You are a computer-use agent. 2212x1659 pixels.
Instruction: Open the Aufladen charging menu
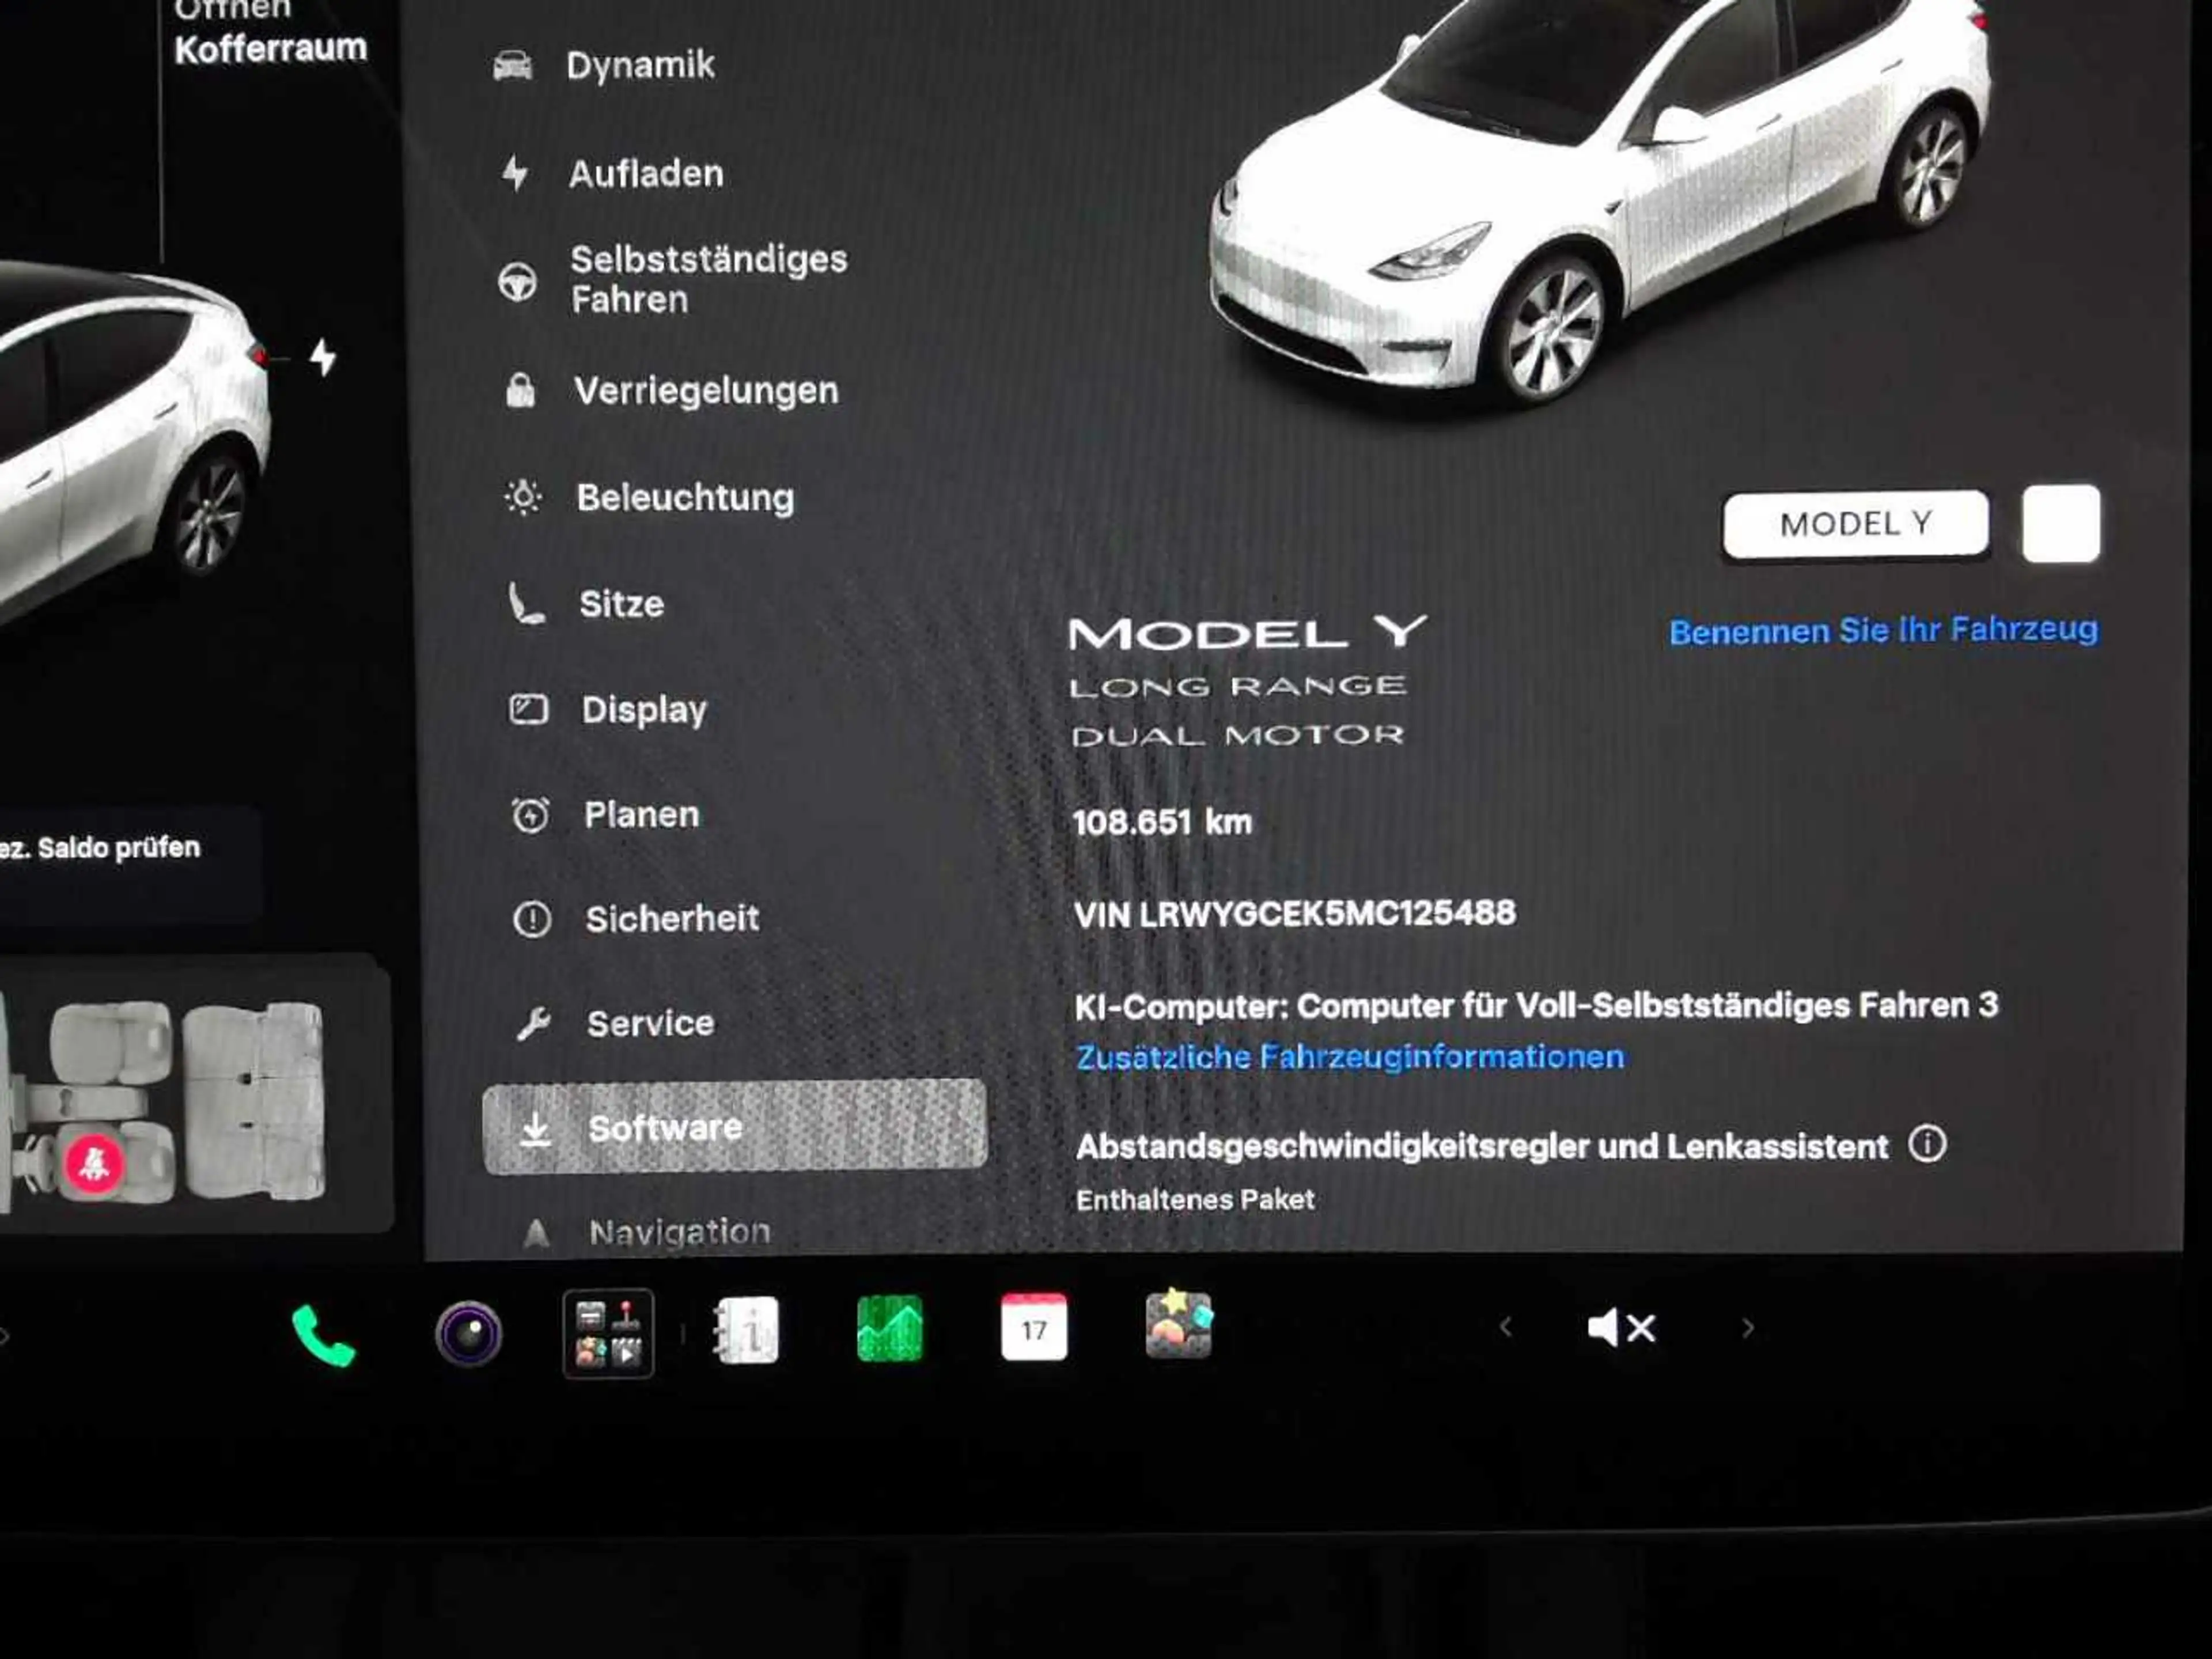[x=645, y=174]
